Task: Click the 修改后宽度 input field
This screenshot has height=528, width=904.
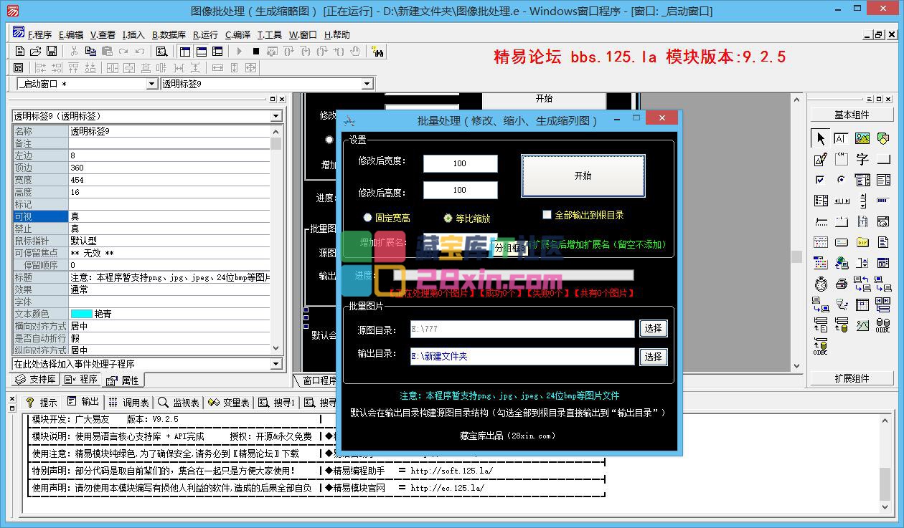Action: point(460,163)
